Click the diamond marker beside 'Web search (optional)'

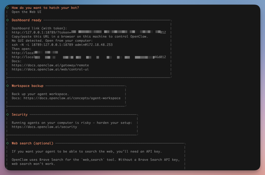pos(7,143)
